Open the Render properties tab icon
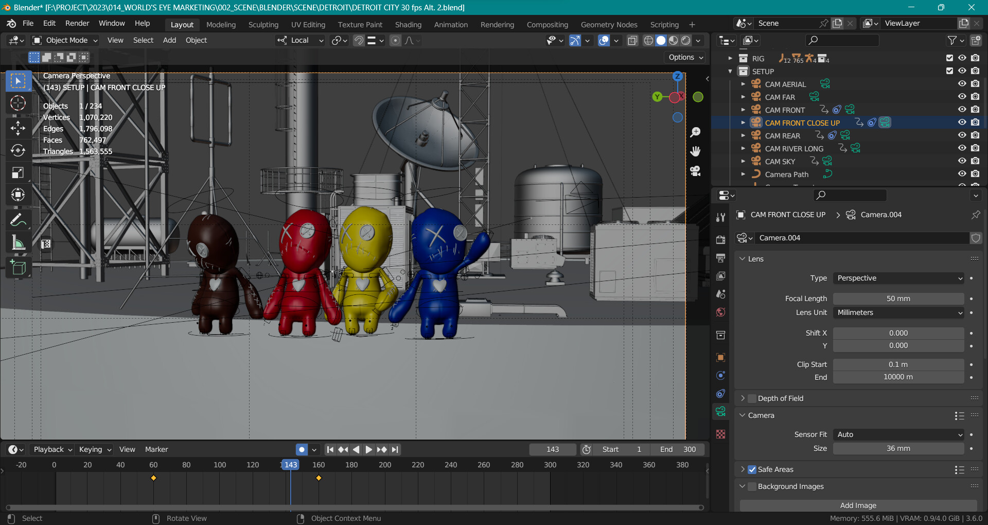 click(720, 240)
